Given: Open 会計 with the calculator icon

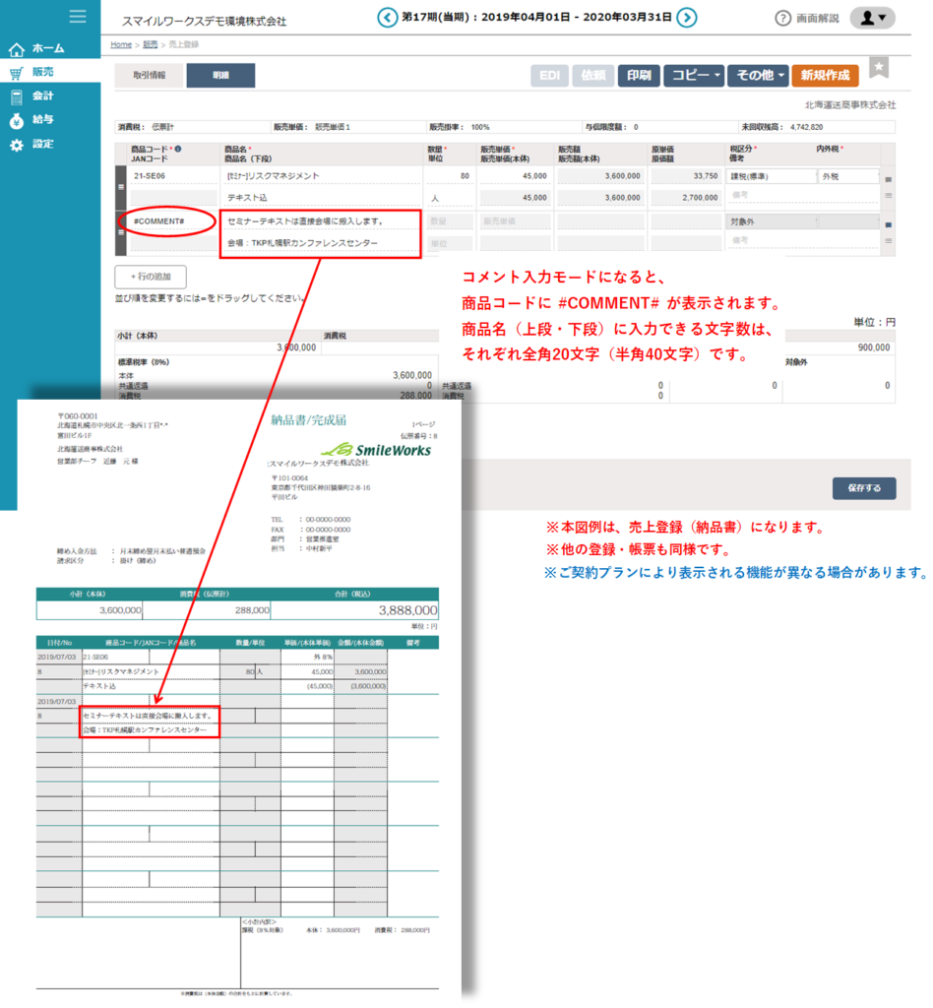Looking at the screenshot, I should (x=17, y=96).
